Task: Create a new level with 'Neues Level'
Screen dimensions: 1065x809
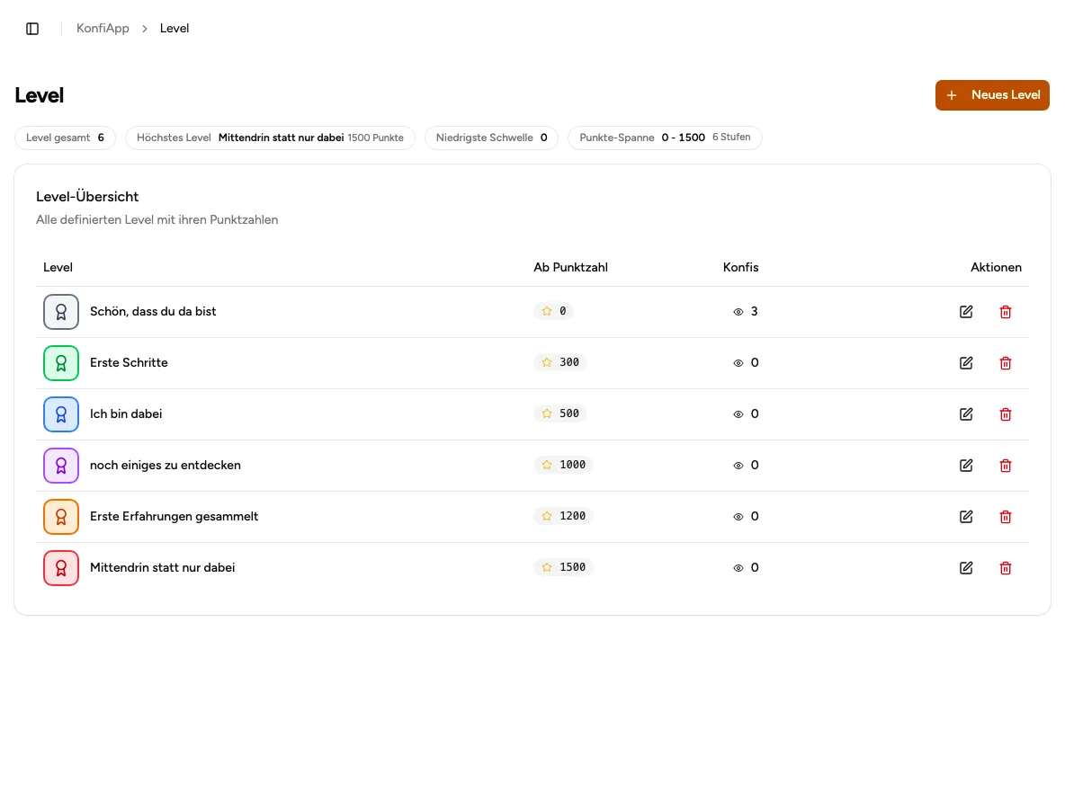Action: pyautogui.click(x=992, y=95)
